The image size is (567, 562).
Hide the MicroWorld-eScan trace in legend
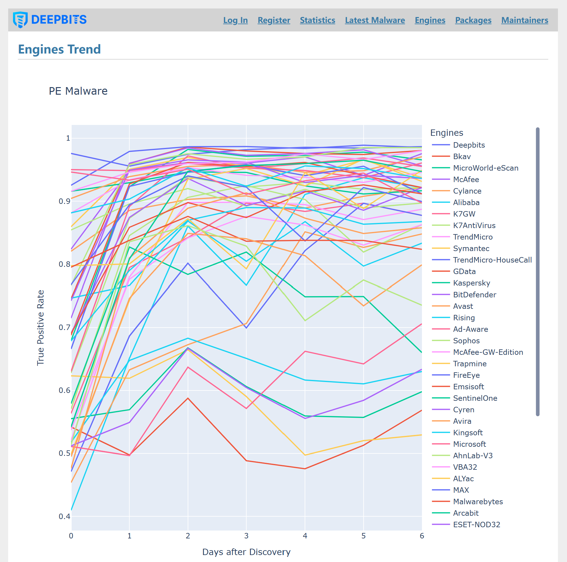475,168
